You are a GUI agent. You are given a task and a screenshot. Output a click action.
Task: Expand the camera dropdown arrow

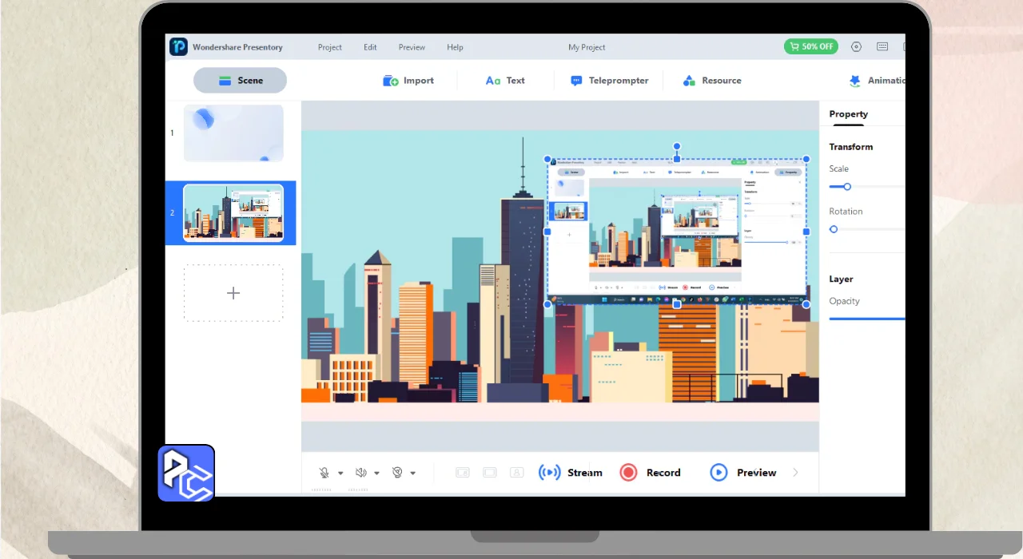(x=413, y=474)
